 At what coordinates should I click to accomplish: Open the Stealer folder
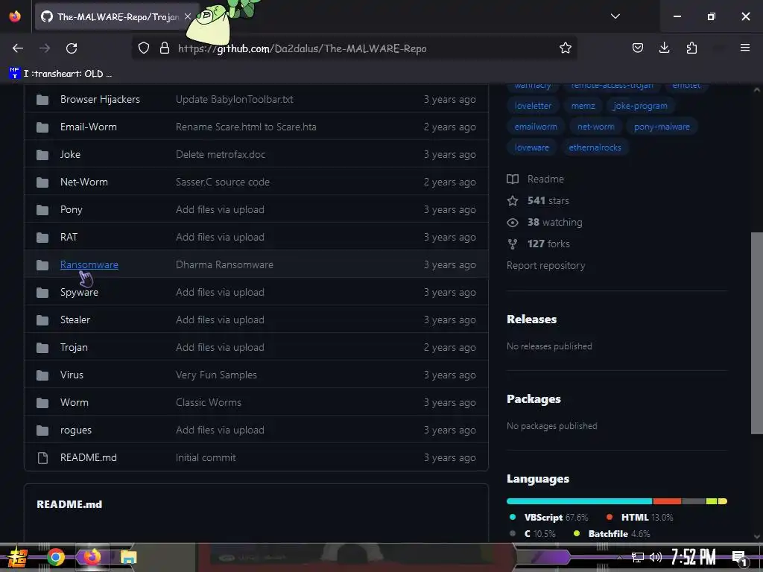75,320
